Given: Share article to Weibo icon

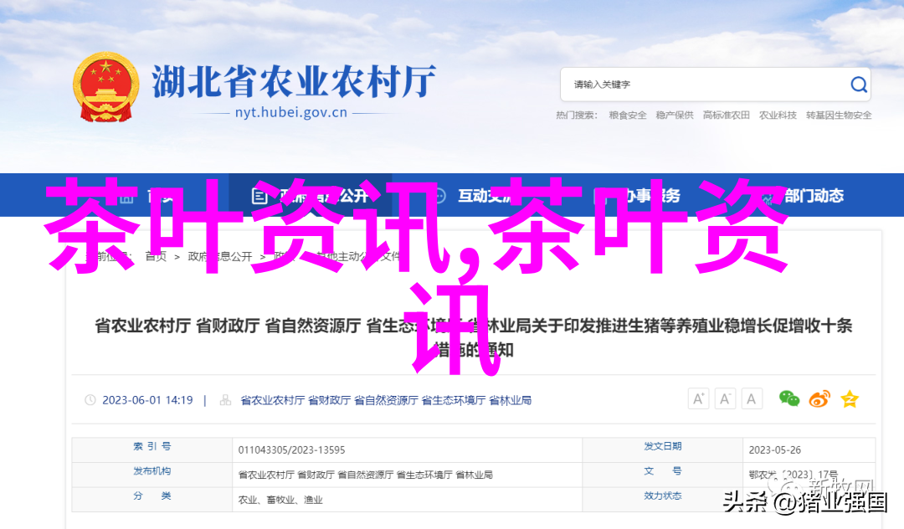Looking at the screenshot, I should [819, 399].
